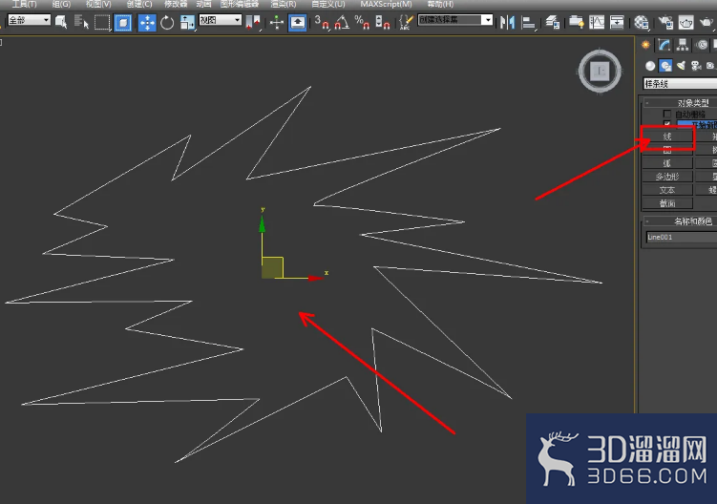Click Edit Named Selection Sets icon
The image size is (717, 504).
(x=406, y=22)
